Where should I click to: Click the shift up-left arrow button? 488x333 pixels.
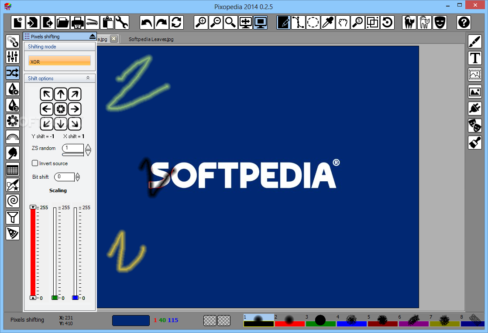coord(47,94)
